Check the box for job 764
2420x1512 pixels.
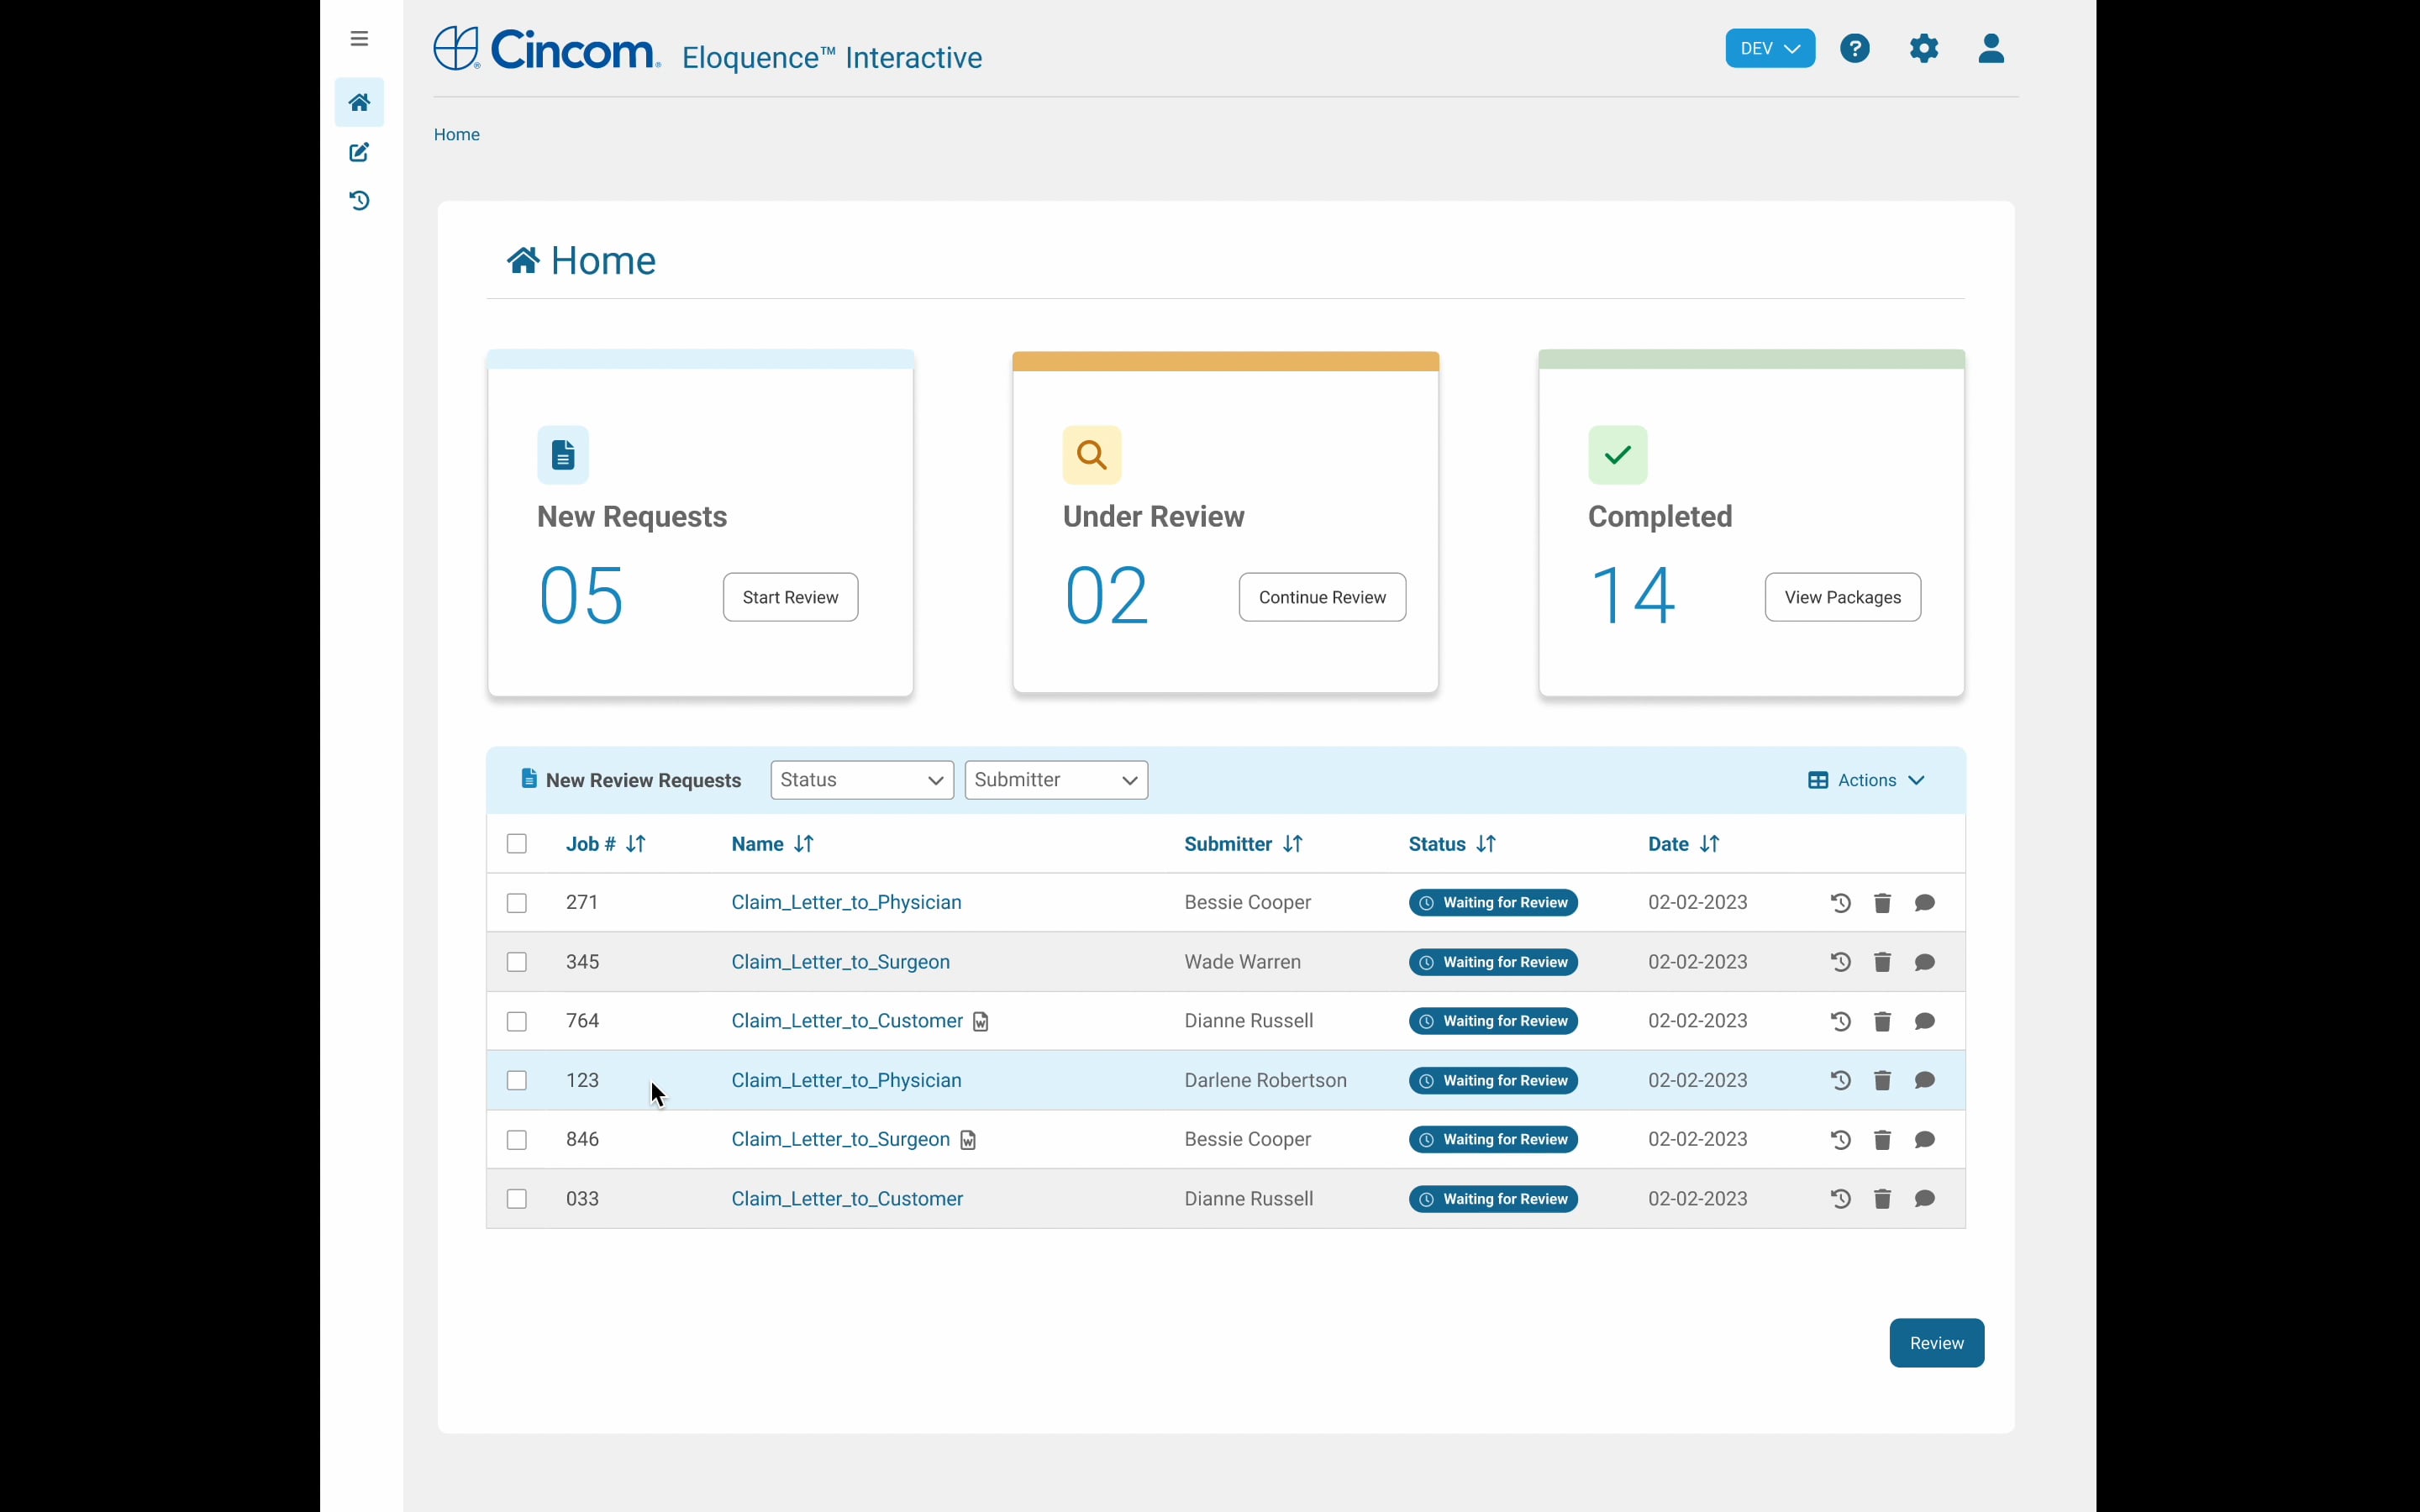pos(517,1021)
